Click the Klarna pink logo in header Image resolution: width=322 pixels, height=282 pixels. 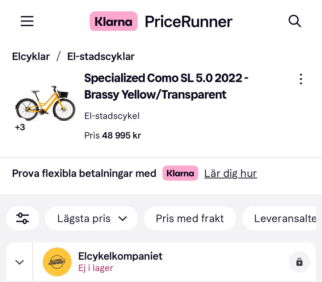[113, 21]
